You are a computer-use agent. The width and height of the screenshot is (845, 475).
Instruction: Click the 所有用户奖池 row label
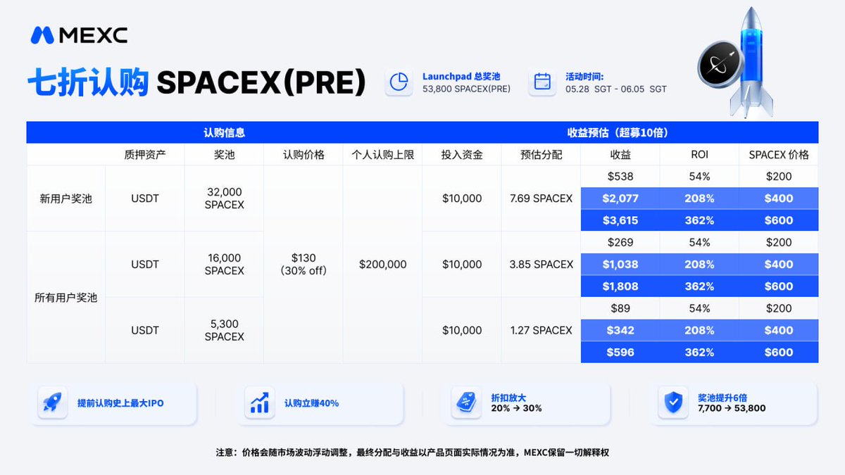66,298
